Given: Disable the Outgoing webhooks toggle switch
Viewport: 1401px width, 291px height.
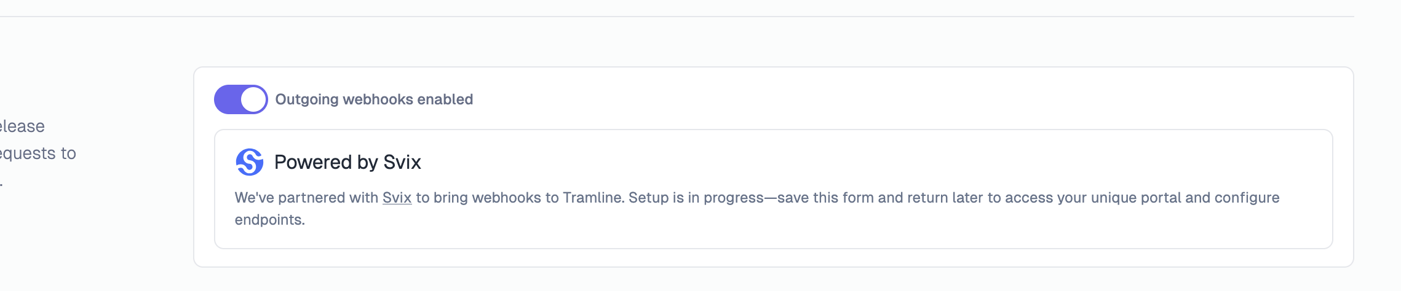Looking at the screenshot, I should [240, 99].
